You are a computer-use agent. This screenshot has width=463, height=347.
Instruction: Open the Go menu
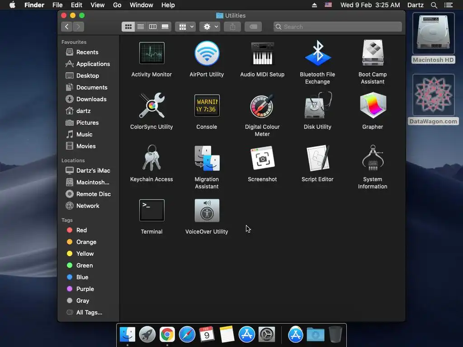[117, 5]
